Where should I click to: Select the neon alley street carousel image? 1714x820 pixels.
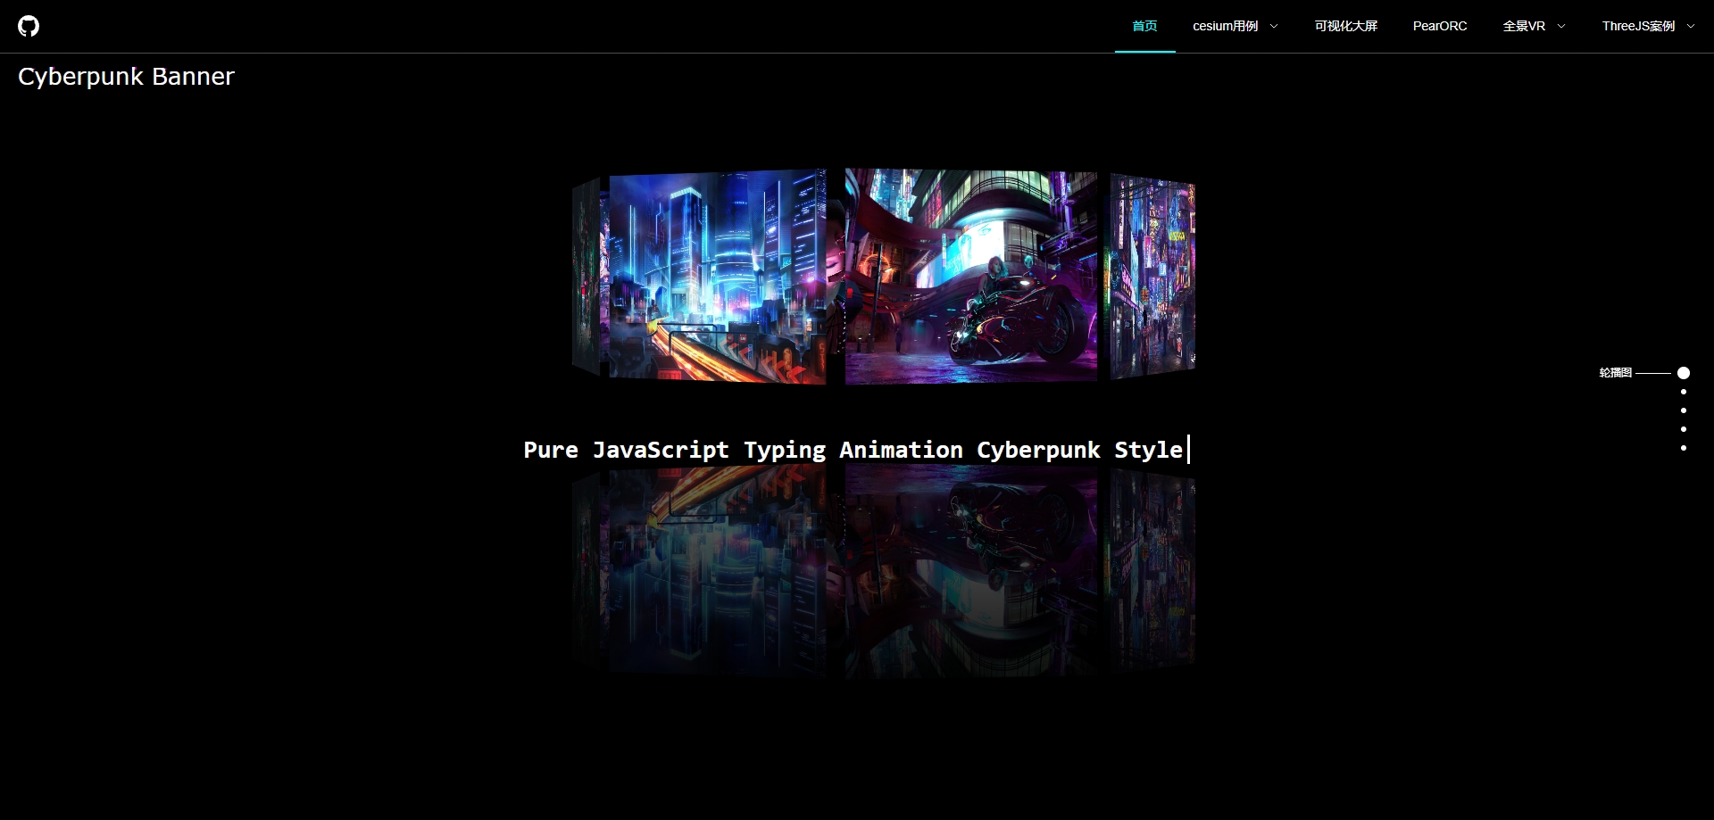point(1152,277)
